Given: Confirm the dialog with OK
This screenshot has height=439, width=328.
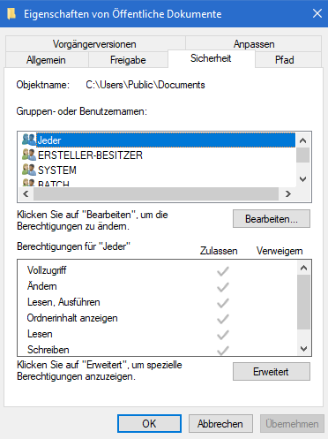Looking at the screenshot, I should [x=149, y=423].
